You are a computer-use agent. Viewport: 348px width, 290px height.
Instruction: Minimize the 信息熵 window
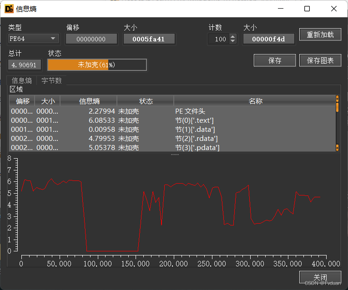point(281,9)
